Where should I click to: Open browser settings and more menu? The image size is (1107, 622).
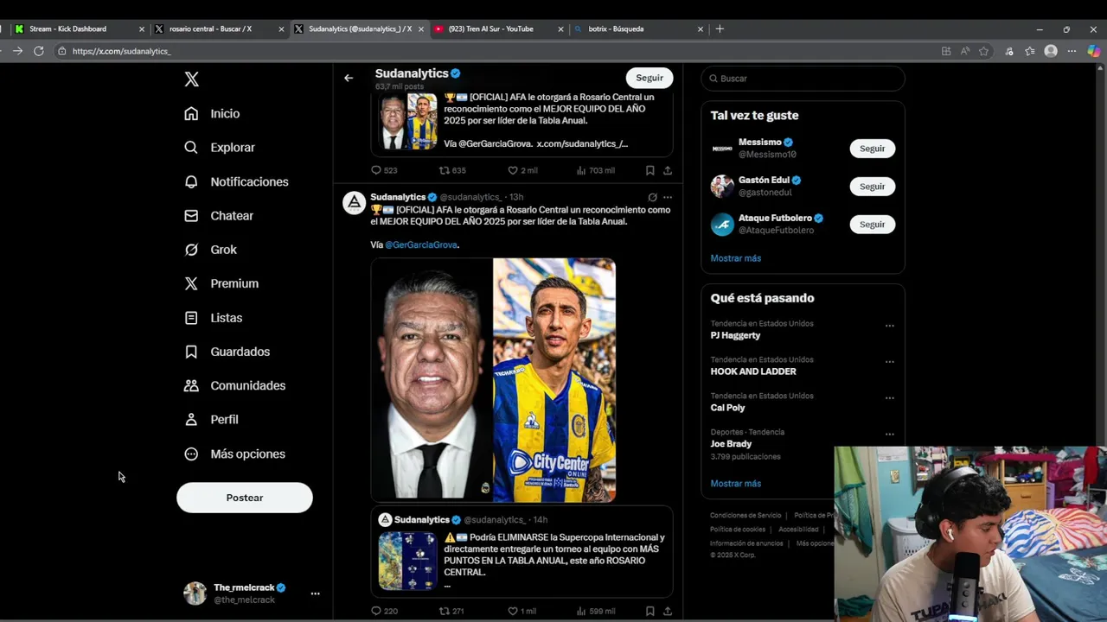pos(1072,51)
